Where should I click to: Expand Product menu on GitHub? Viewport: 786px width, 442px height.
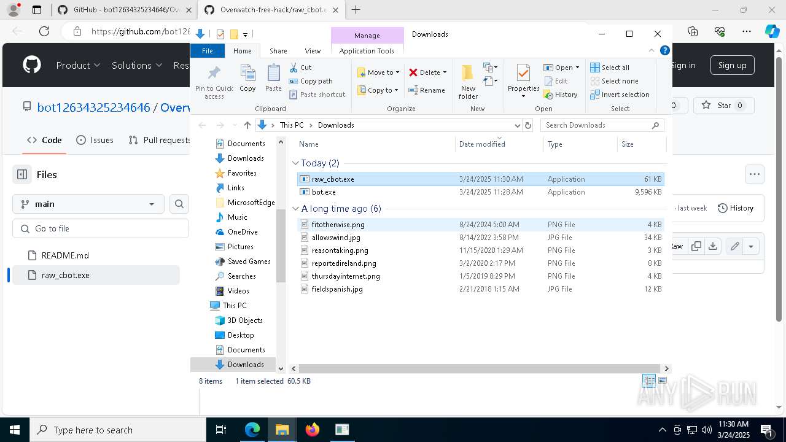click(x=78, y=65)
